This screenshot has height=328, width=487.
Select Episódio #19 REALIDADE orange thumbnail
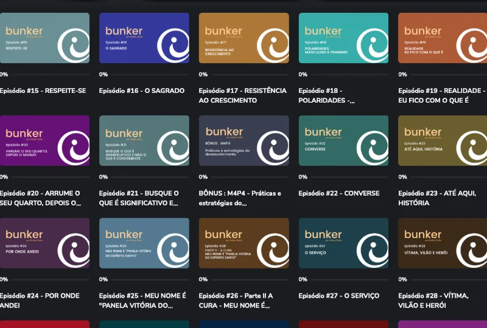coord(441,38)
